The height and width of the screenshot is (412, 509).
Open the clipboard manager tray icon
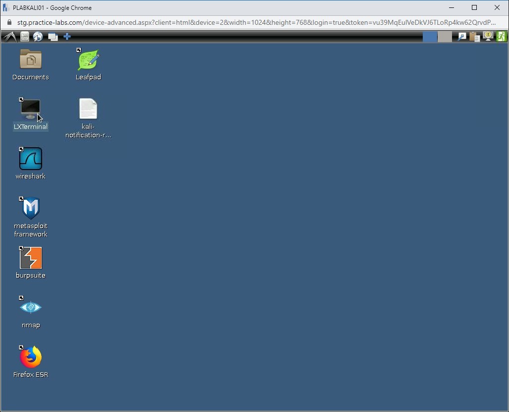pyautogui.click(x=474, y=36)
